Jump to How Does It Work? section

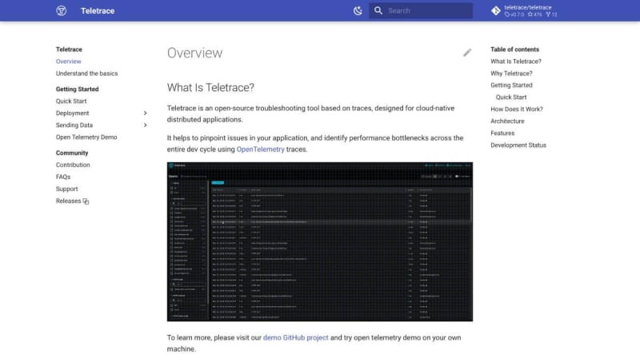[517, 109]
